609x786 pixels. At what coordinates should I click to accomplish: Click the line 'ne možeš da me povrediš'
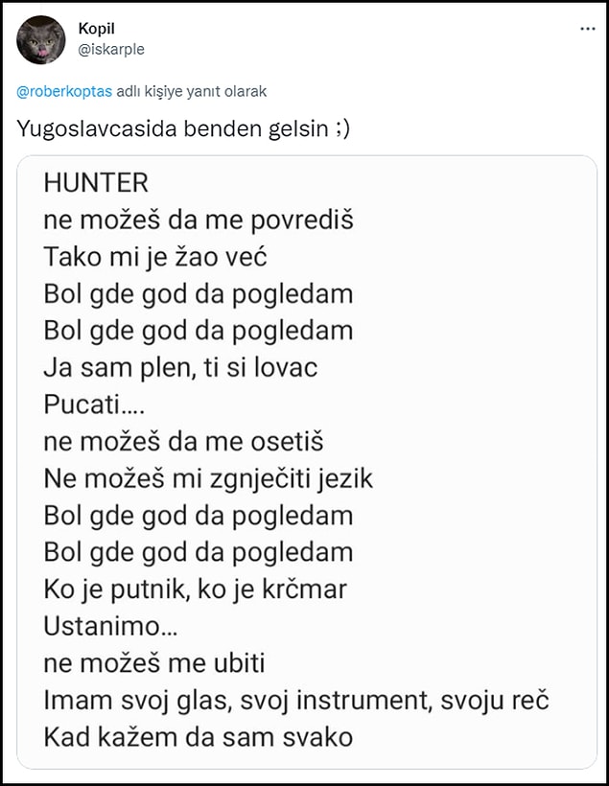199,220
